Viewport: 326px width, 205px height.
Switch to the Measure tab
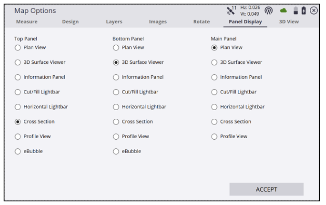coord(27,22)
